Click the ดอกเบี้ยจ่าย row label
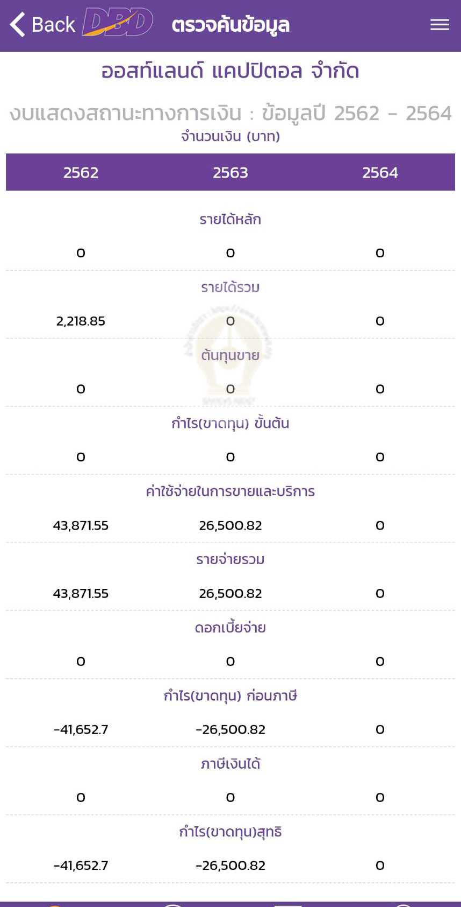Image resolution: width=461 pixels, height=907 pixels. click(x=230, y=628)
